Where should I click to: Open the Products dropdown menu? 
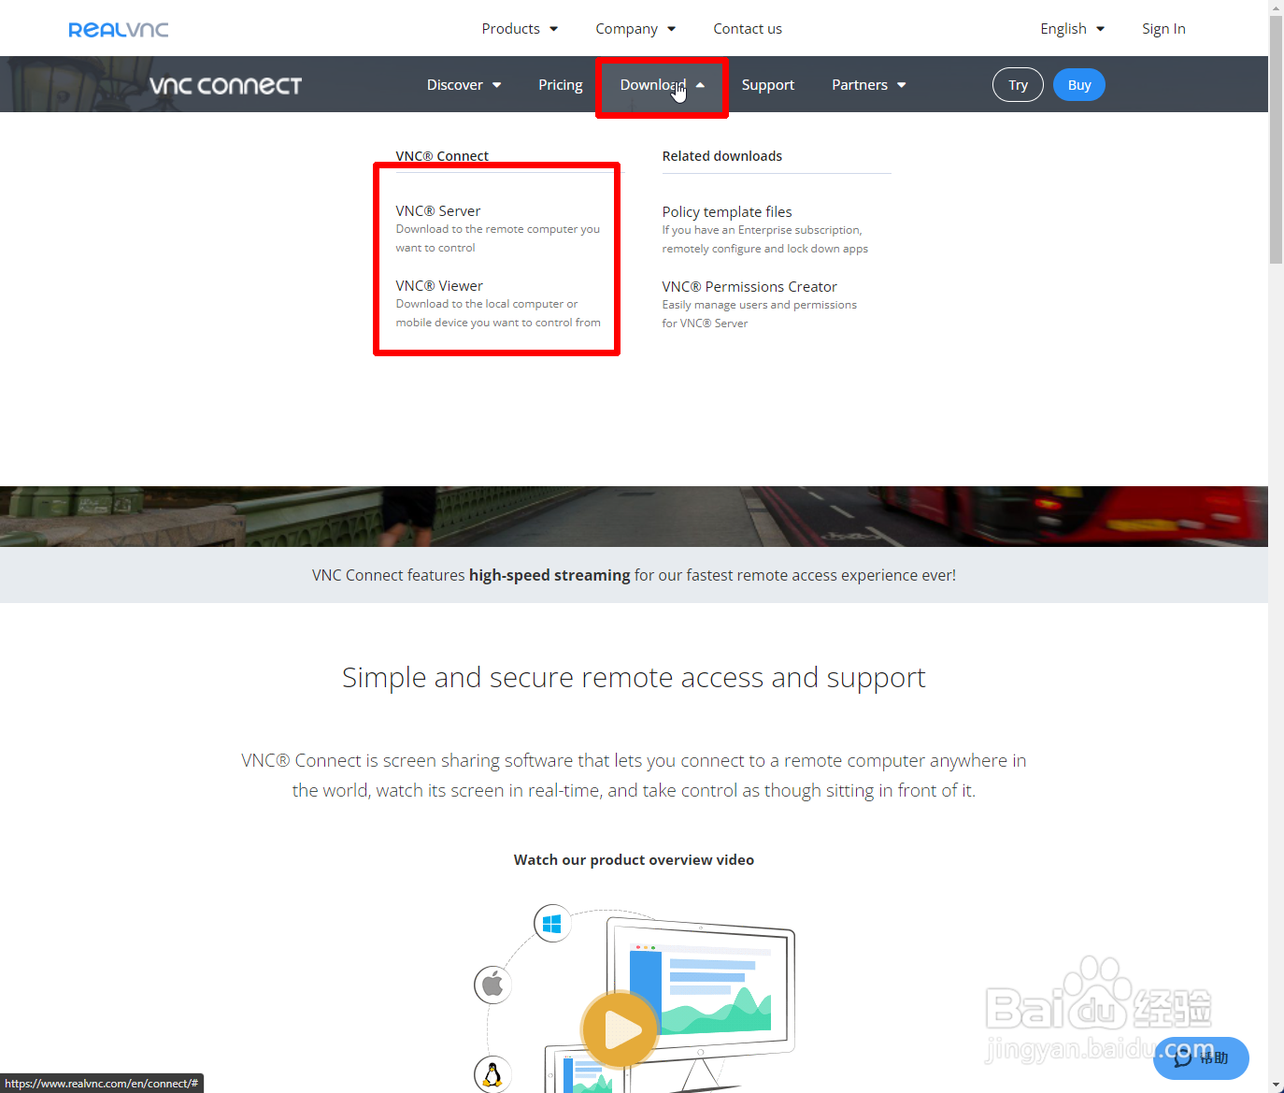tap(520, 29)
